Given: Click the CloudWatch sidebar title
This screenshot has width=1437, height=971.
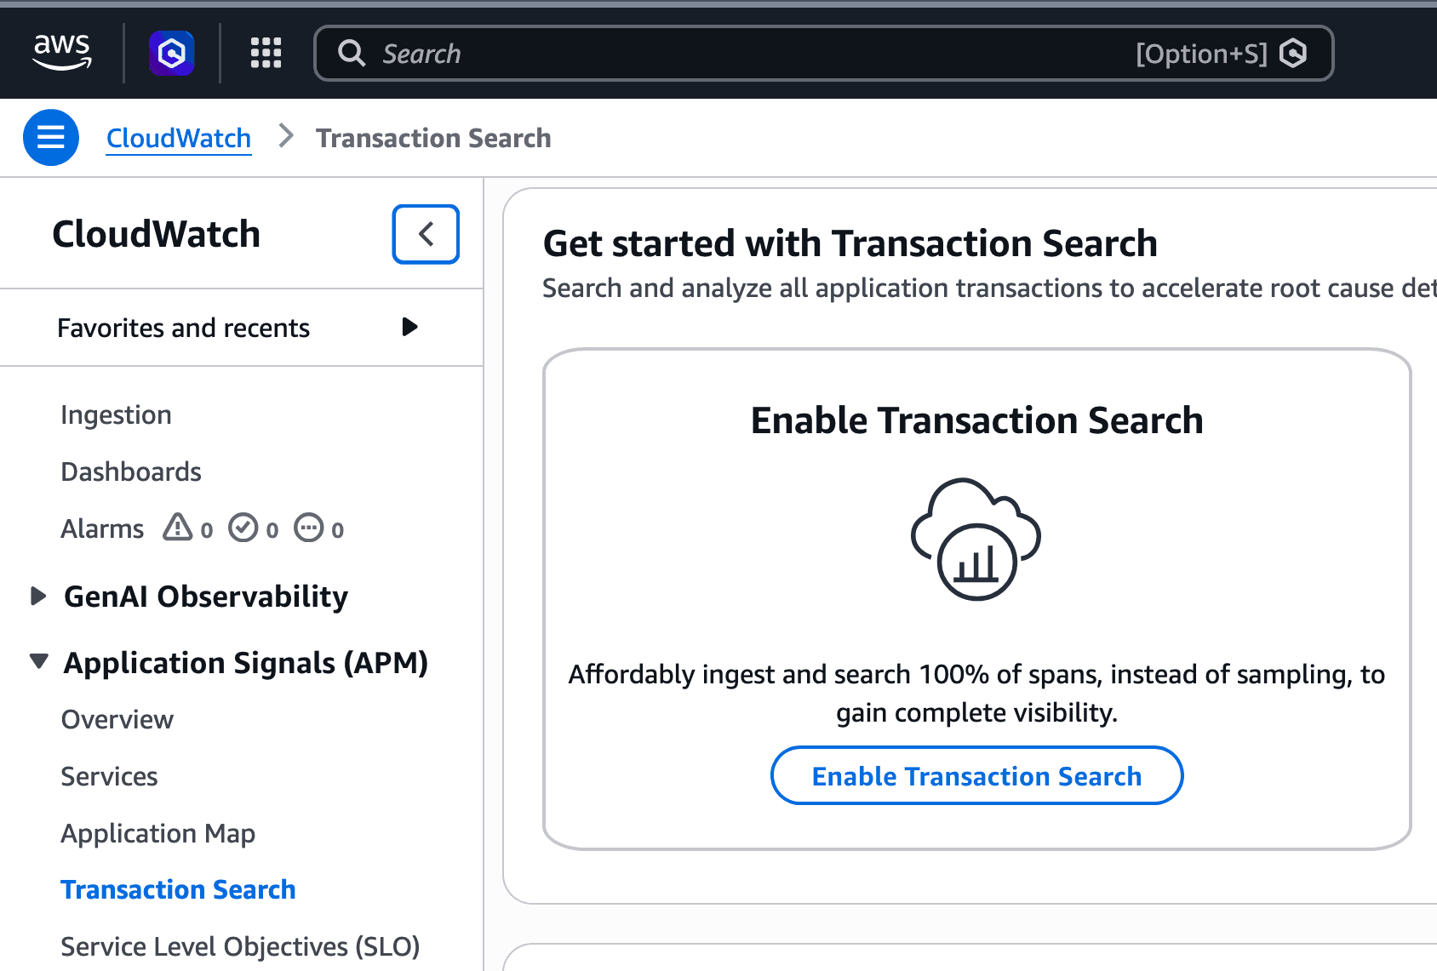Looking at the screenshot, I should (x=157, y=234).
